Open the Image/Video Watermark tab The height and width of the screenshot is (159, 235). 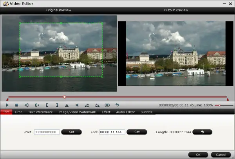pos(77,112)
